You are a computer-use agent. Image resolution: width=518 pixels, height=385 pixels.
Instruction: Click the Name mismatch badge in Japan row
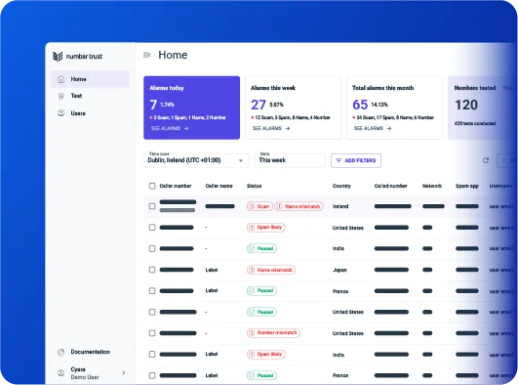(271, 270)
